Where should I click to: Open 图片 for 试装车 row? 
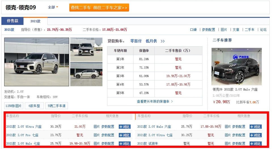(x=228, y=144)
